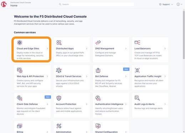Select the Web App & API Protection icon
Image resolution: width=185 pixels, height=133 pixels.
click(20, 70)
